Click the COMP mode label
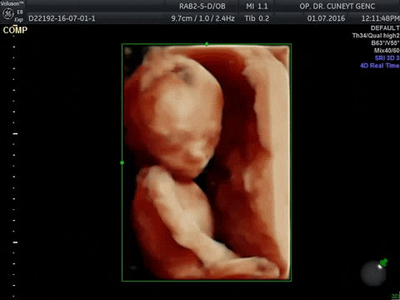 [x=15, y=30]
